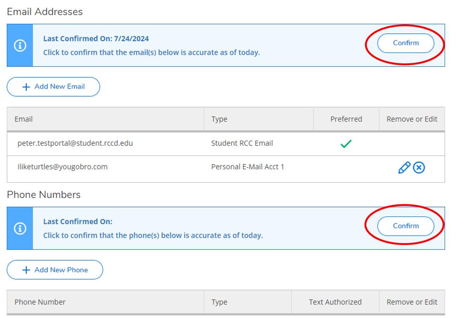The image size is (456, 318).
Task: Click the green preferred checkmark for student email
Action: coord(346,144)
